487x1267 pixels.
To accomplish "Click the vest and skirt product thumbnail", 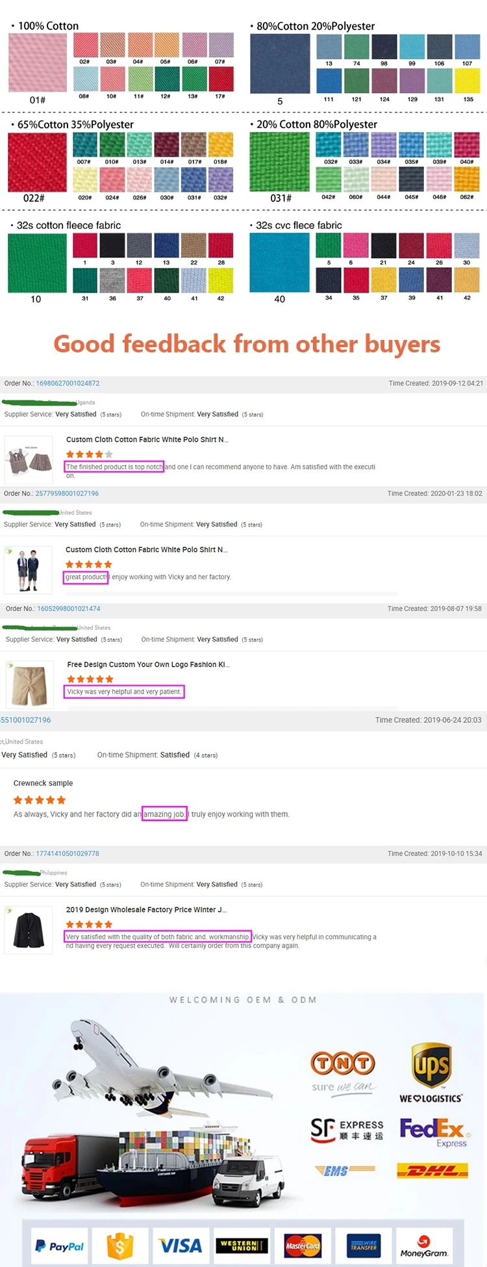I will click(x=29, y=459).
